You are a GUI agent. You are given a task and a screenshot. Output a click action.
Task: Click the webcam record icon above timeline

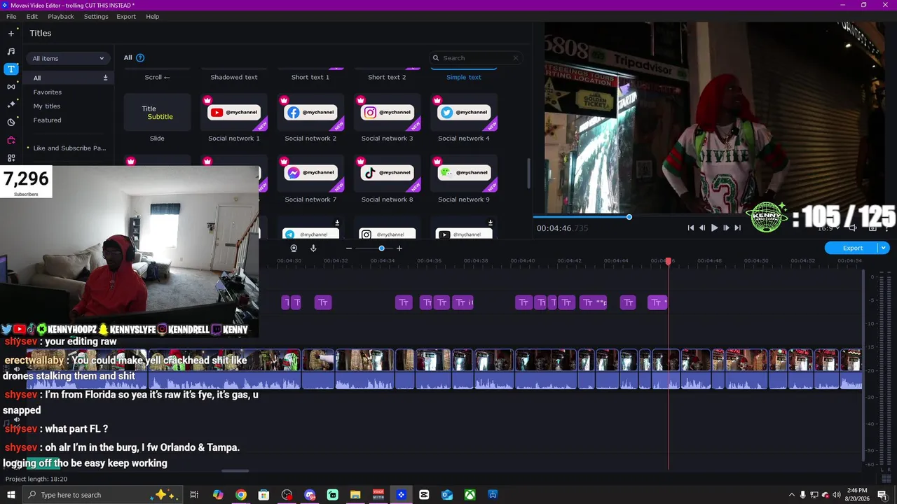point(294,248)
